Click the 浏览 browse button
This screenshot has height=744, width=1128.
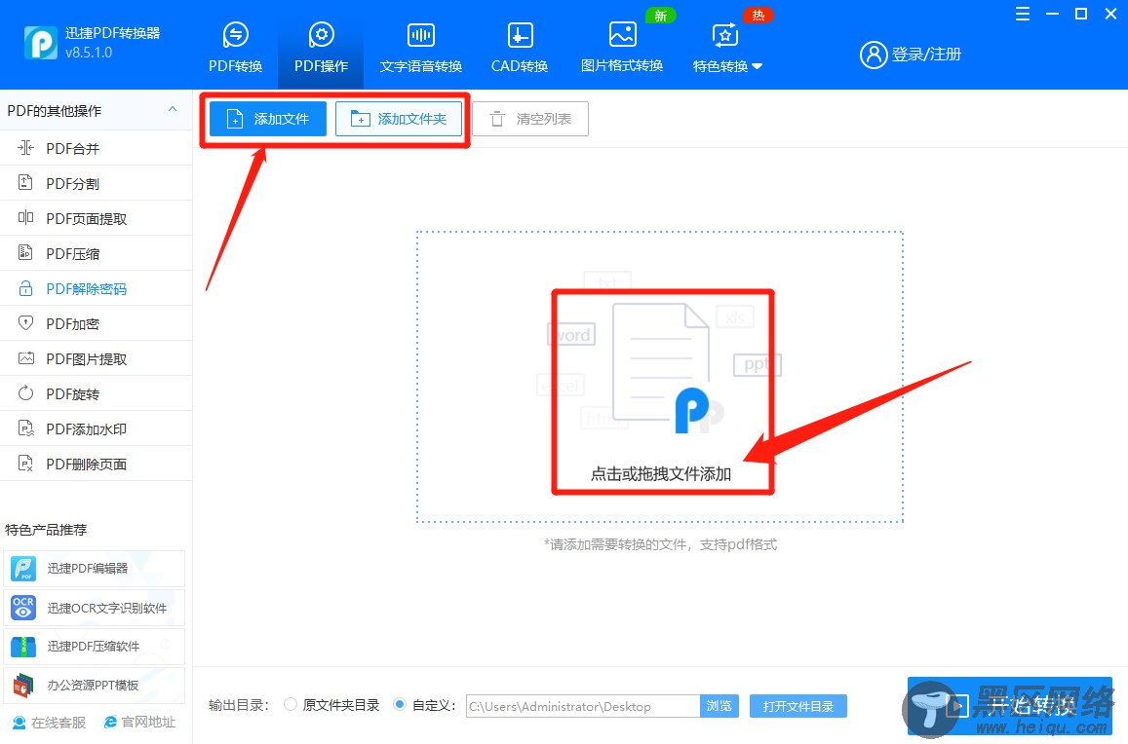pyautogui.click(x=720, y=706)
